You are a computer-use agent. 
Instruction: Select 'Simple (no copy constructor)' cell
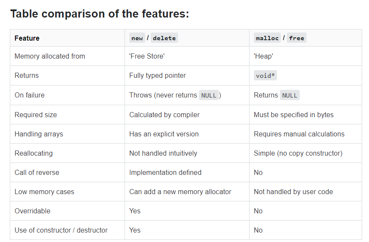pyautogui.click(x=298, y=153)
